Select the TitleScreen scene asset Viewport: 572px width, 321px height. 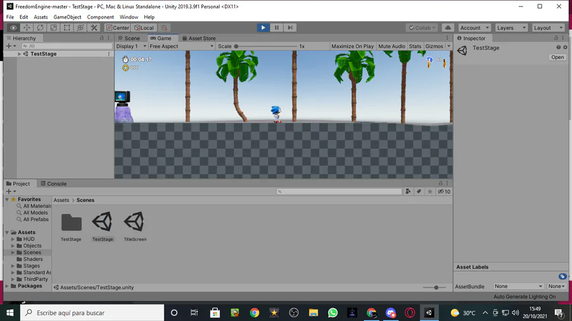click(x=135, y=226)
